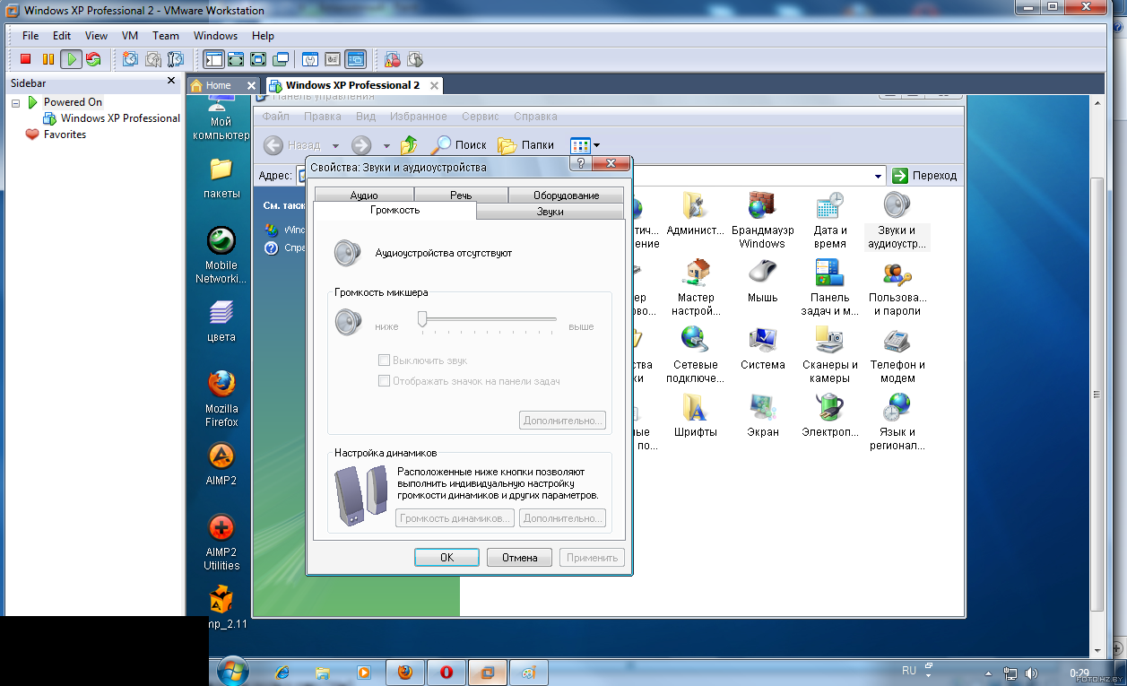
Task: Open the Мышь Control Panel icon
Action: click(x=763, y=281)
